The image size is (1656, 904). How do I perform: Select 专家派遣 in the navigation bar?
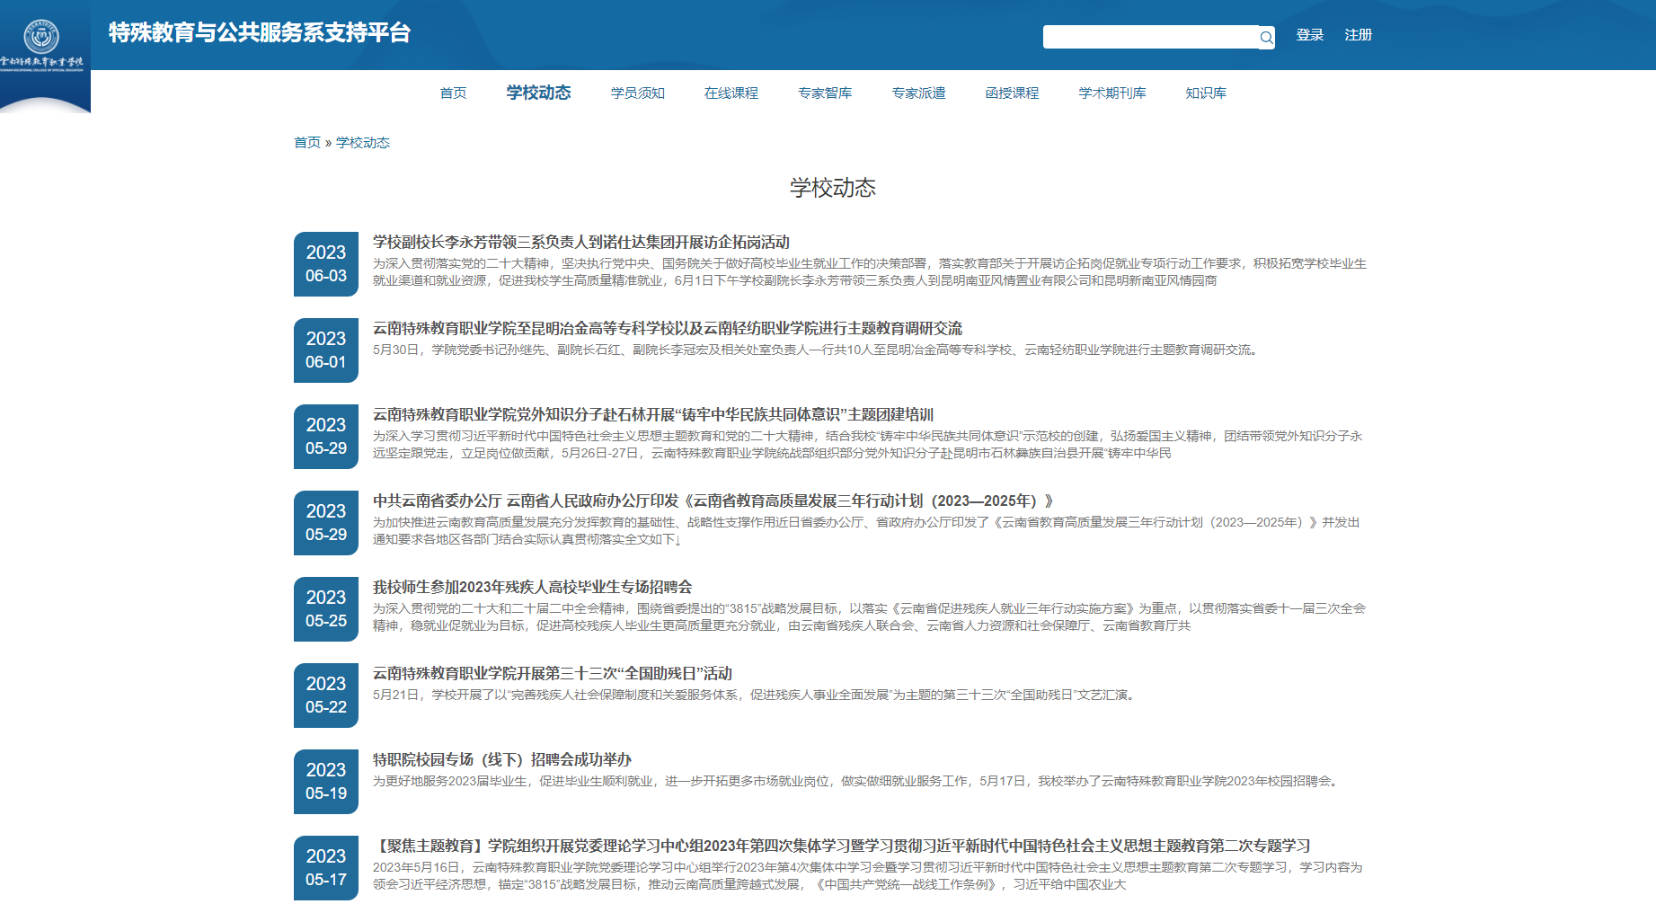917,93
